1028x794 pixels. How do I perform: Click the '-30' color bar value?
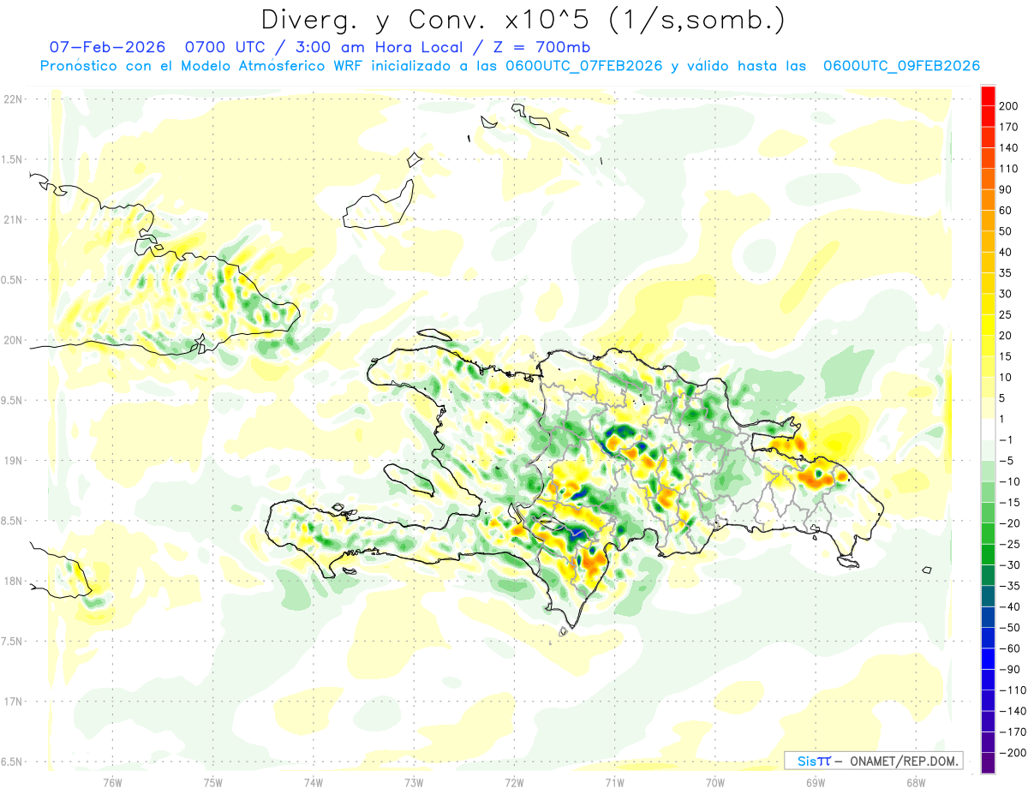coord(1008,565)
